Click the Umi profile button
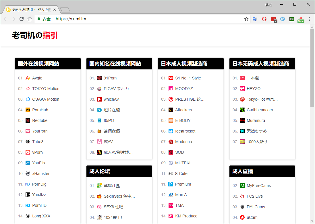 coord(268,5)
